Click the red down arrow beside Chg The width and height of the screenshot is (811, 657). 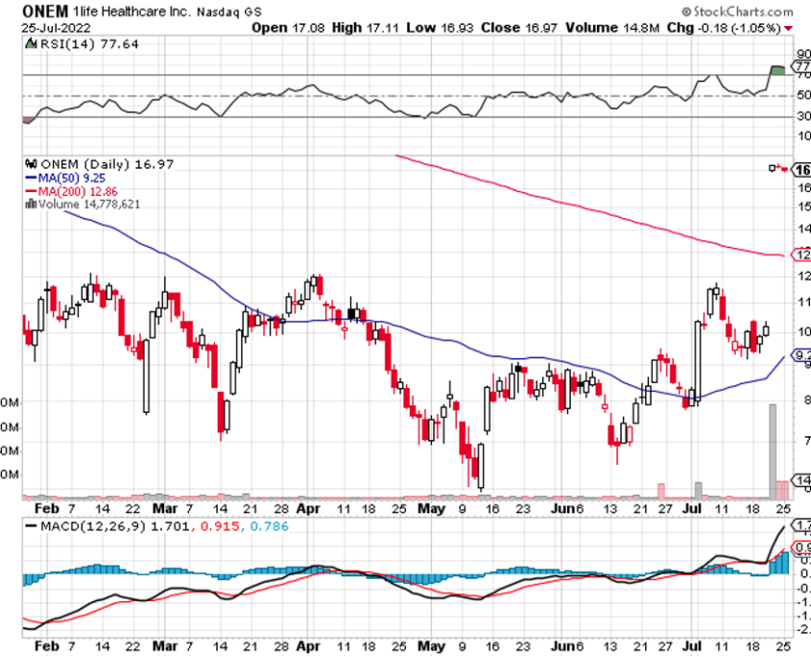coord(789,27)
